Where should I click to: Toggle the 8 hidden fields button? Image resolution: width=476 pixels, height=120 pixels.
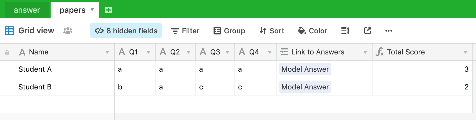click(x=126, y=31)
